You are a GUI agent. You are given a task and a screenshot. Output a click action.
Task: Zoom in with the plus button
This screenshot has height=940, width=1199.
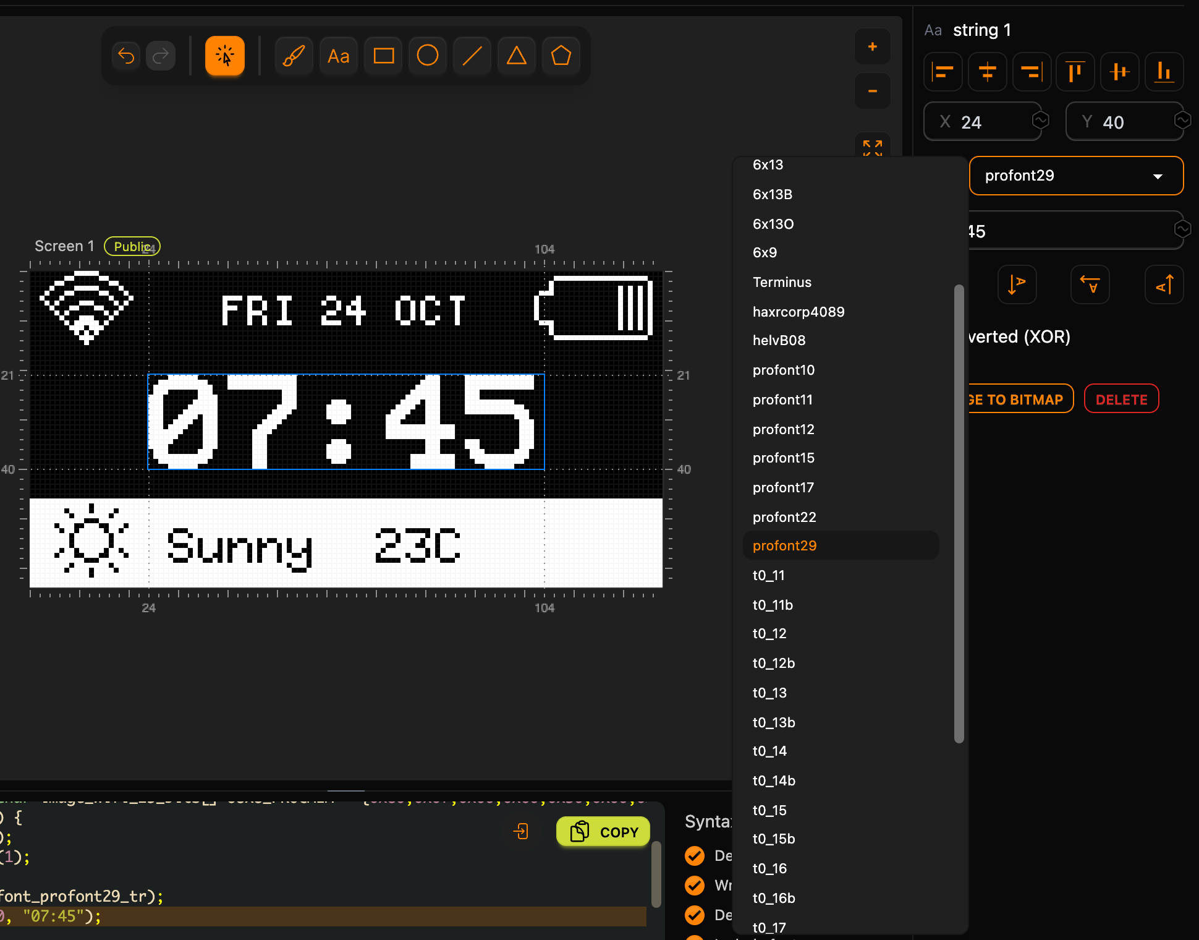(x=873, y=46)
